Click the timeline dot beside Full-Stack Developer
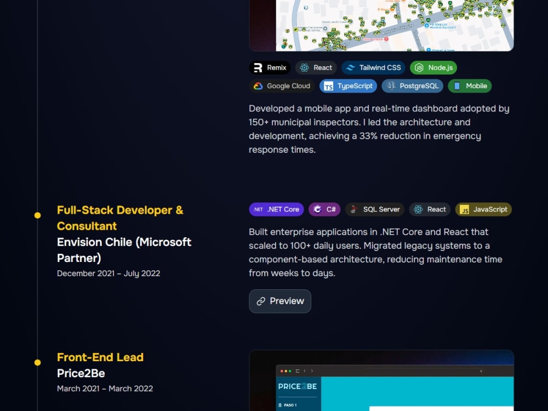The width and height of the screenshot is (548, 411). pos(37,215)
